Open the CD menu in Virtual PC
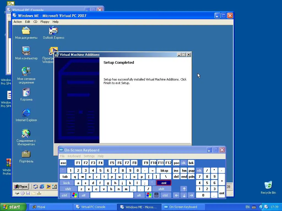Image resolution: width=282 pixels, height=211 pixels. click(x=35, y=22)
